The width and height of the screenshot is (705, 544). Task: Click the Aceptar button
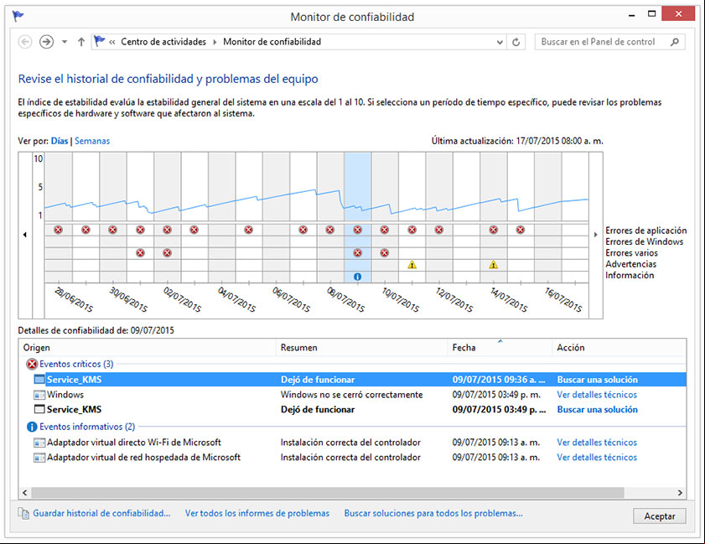pos(660,516)
